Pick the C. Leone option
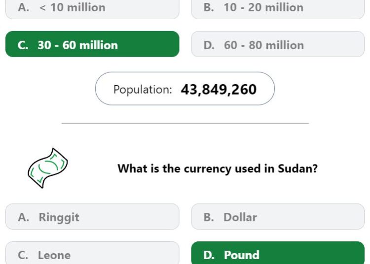This screenshot has width=370, height=264. 92,253
